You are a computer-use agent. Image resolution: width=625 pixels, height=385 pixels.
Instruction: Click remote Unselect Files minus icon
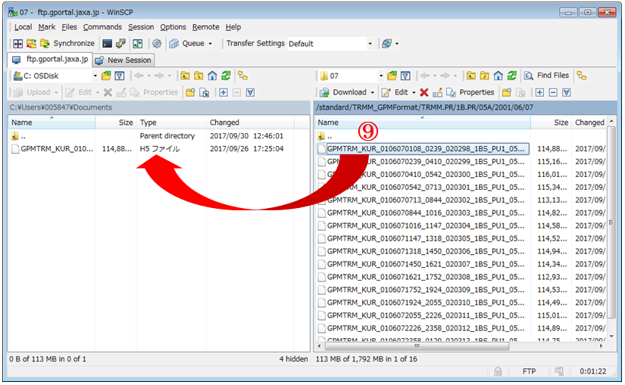click(553, 92)
